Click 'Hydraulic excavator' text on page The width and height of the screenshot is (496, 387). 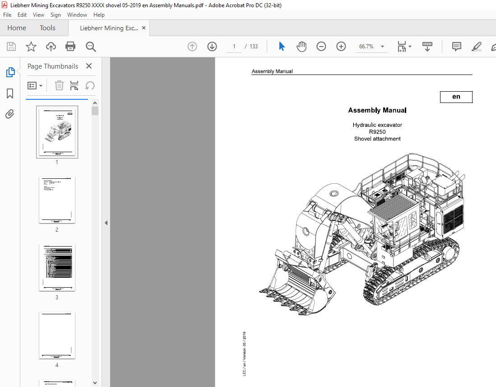[377, 125]
